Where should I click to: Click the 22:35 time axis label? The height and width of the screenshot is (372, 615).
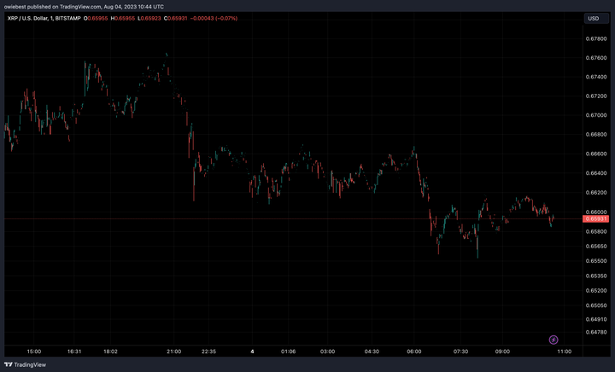click(x=208, y=352)
